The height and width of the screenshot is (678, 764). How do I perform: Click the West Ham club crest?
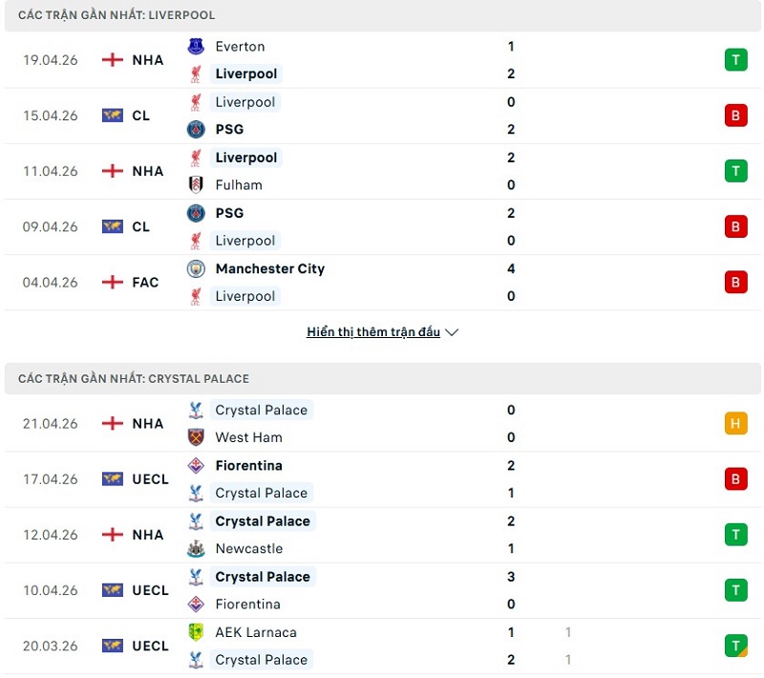(195, 436)
